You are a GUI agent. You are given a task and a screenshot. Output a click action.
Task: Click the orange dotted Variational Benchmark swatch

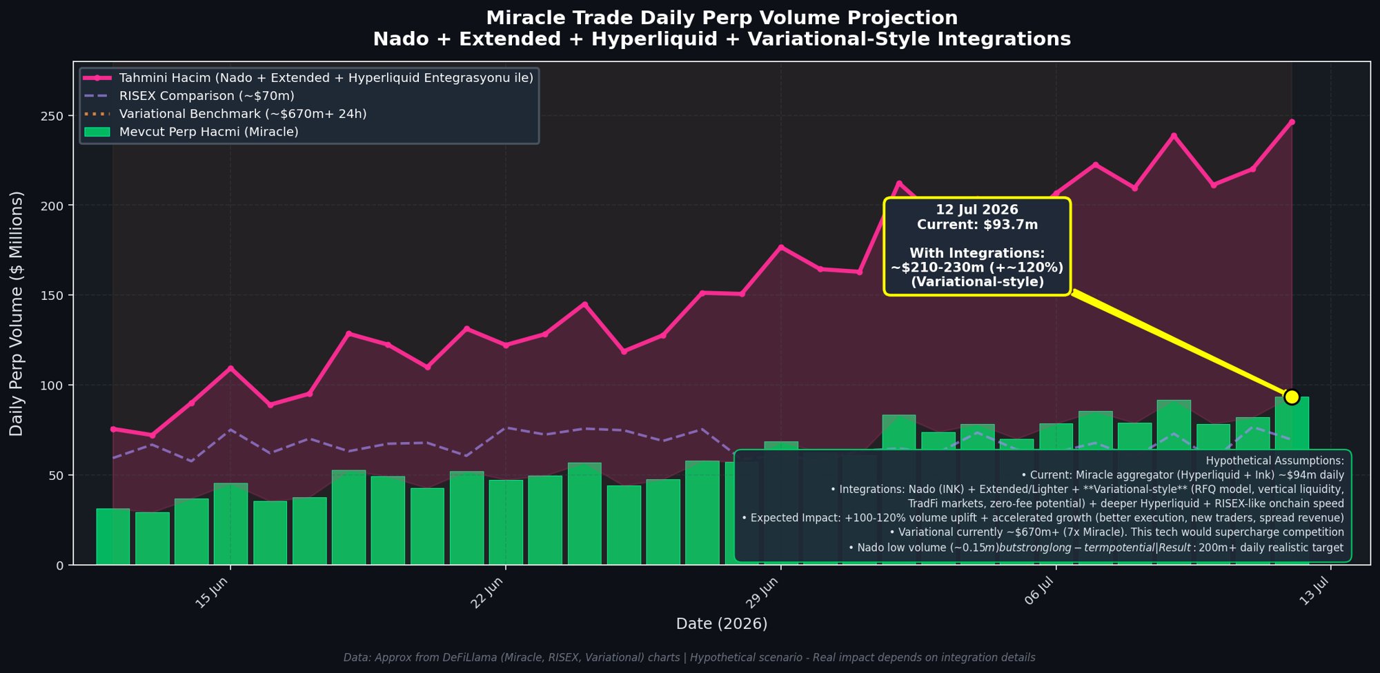tap(97, 114)
